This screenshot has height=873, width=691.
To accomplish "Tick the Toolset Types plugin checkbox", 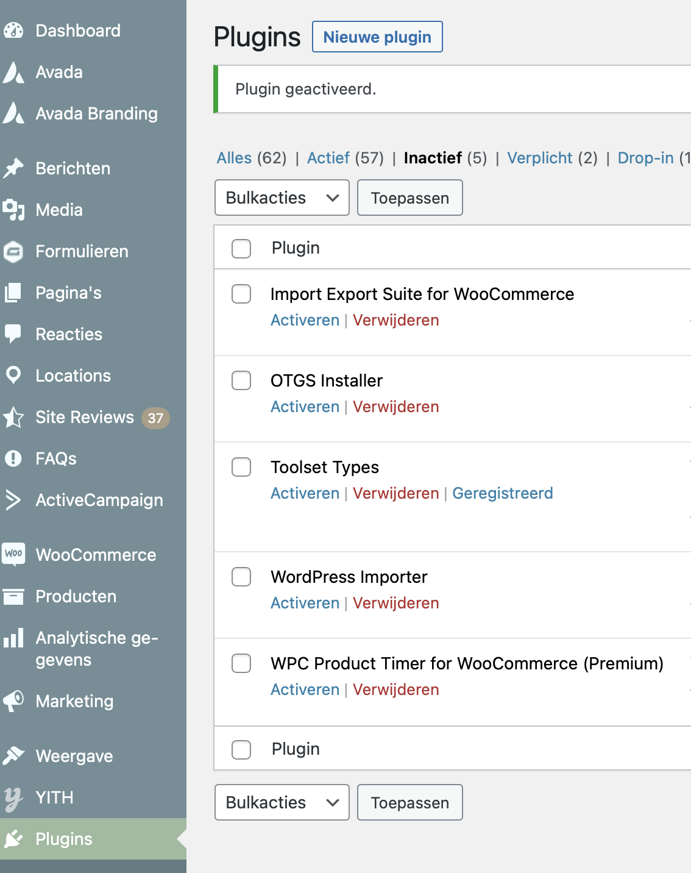I will click(241, 467).
